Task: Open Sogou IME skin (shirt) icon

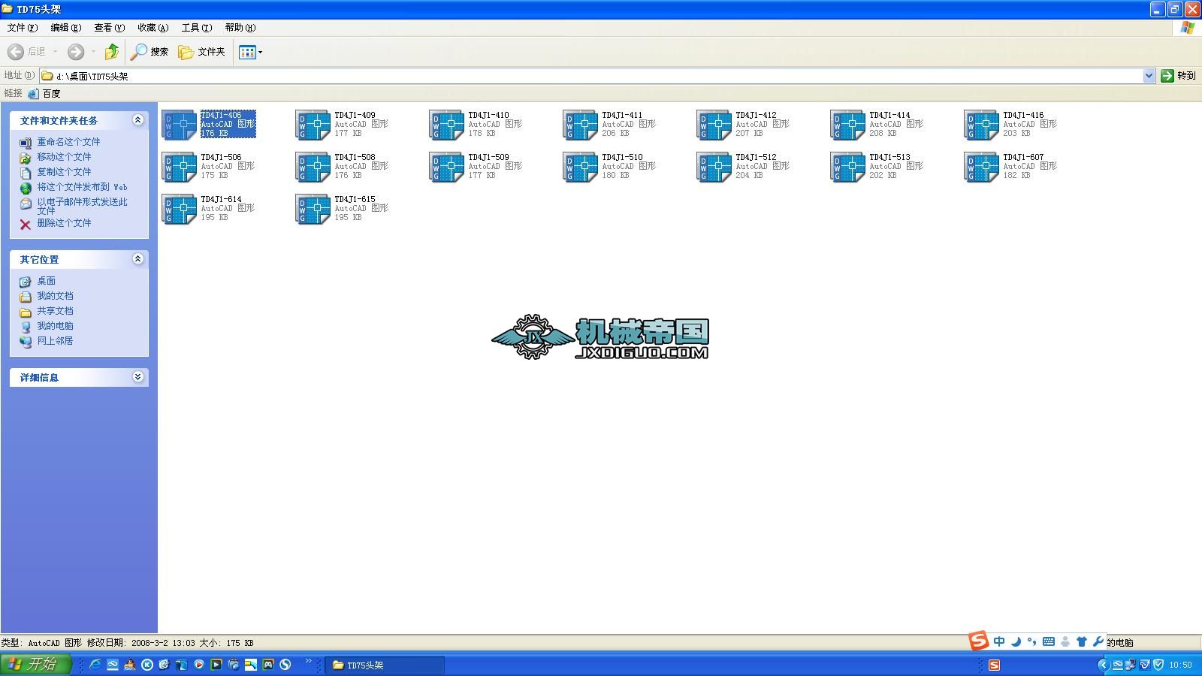Action: (x=1082, y=641)
